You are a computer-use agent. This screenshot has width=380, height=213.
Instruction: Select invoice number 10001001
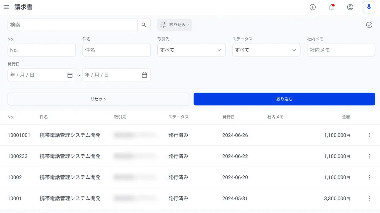coord(19,135)
